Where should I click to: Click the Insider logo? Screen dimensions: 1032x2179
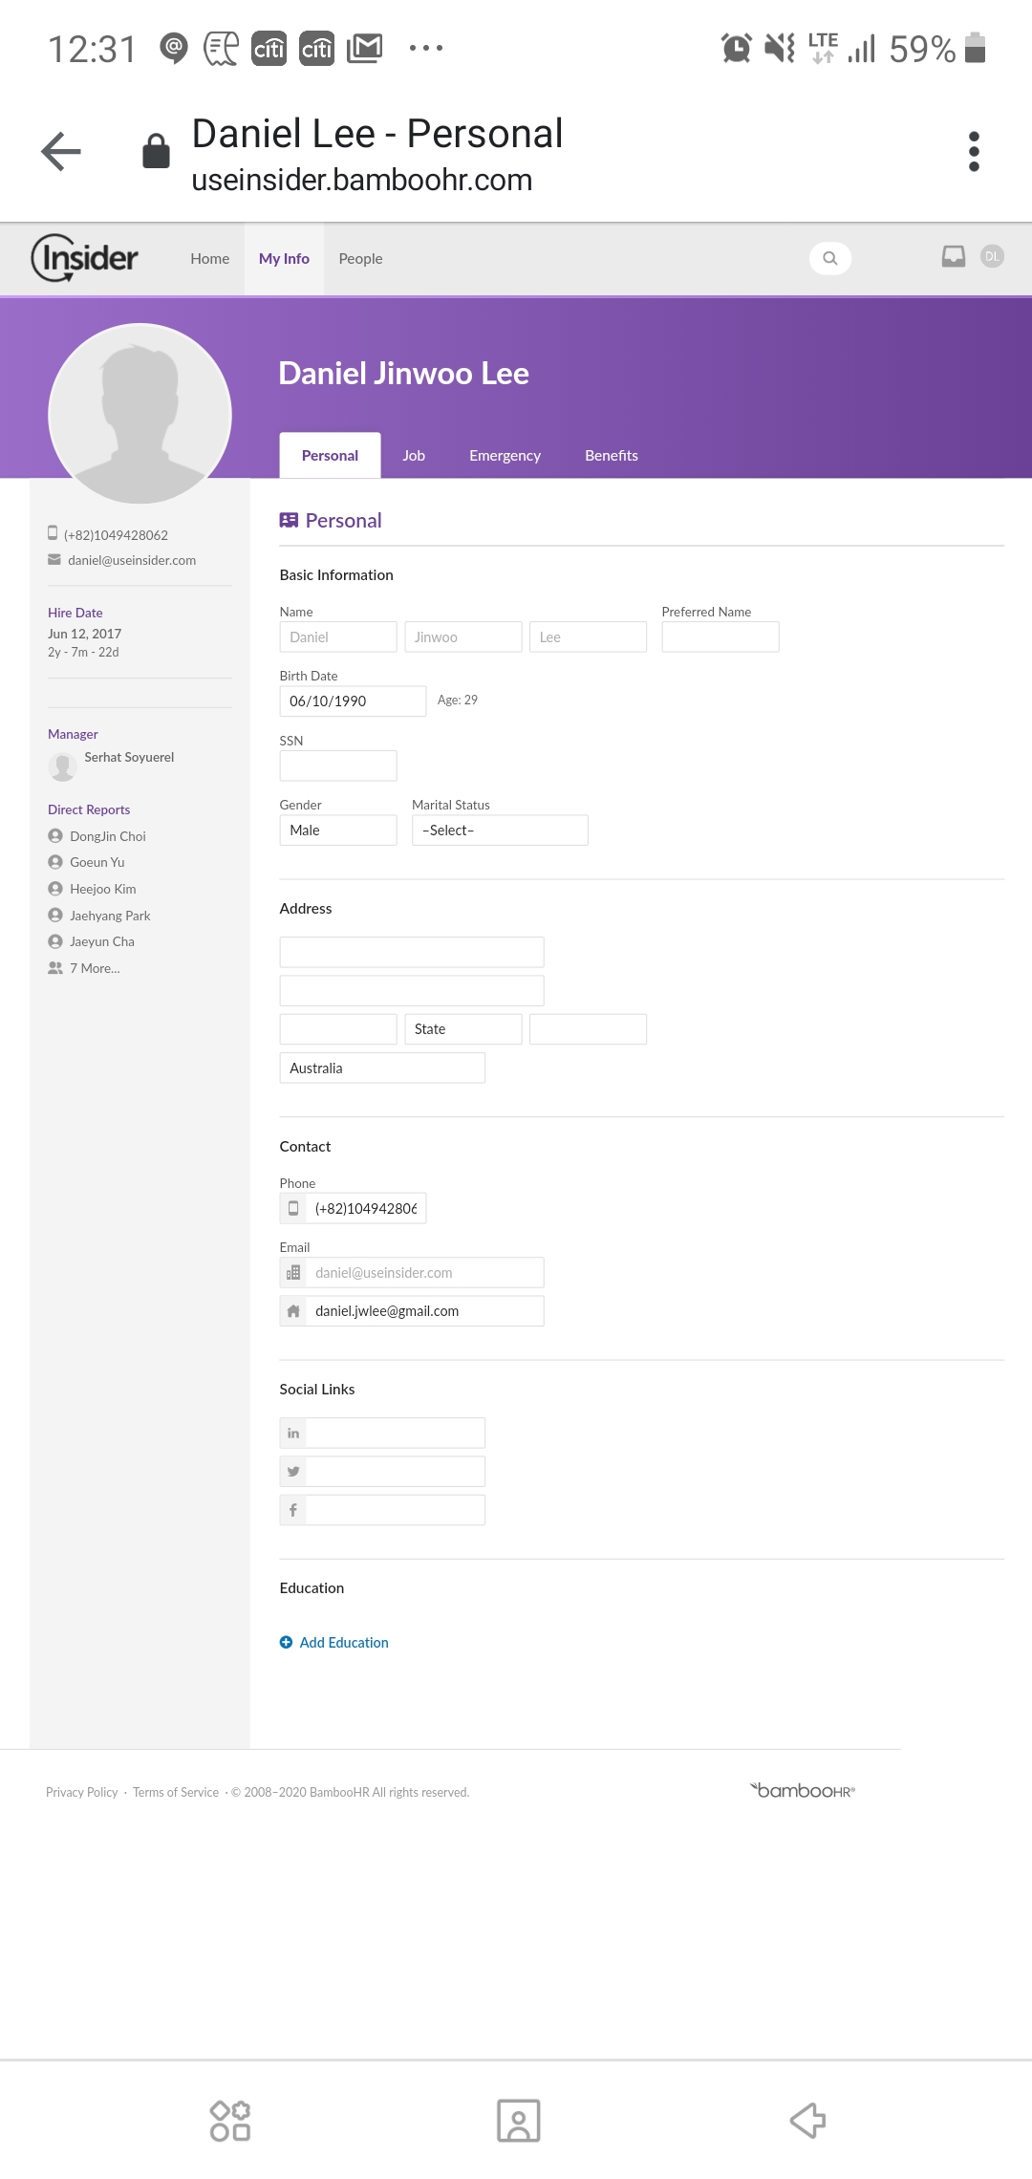pyautogui.click(x=85, y=258)
